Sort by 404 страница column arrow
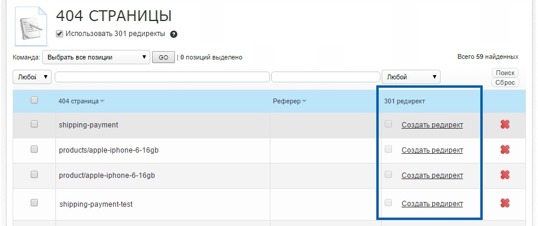This screenshot has height=226, width=538. coord(102,101)
